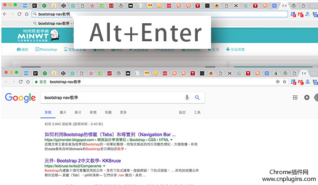Open result 元件- Bootstrap 2中文教學- KKBruce

tap(83, 161)
